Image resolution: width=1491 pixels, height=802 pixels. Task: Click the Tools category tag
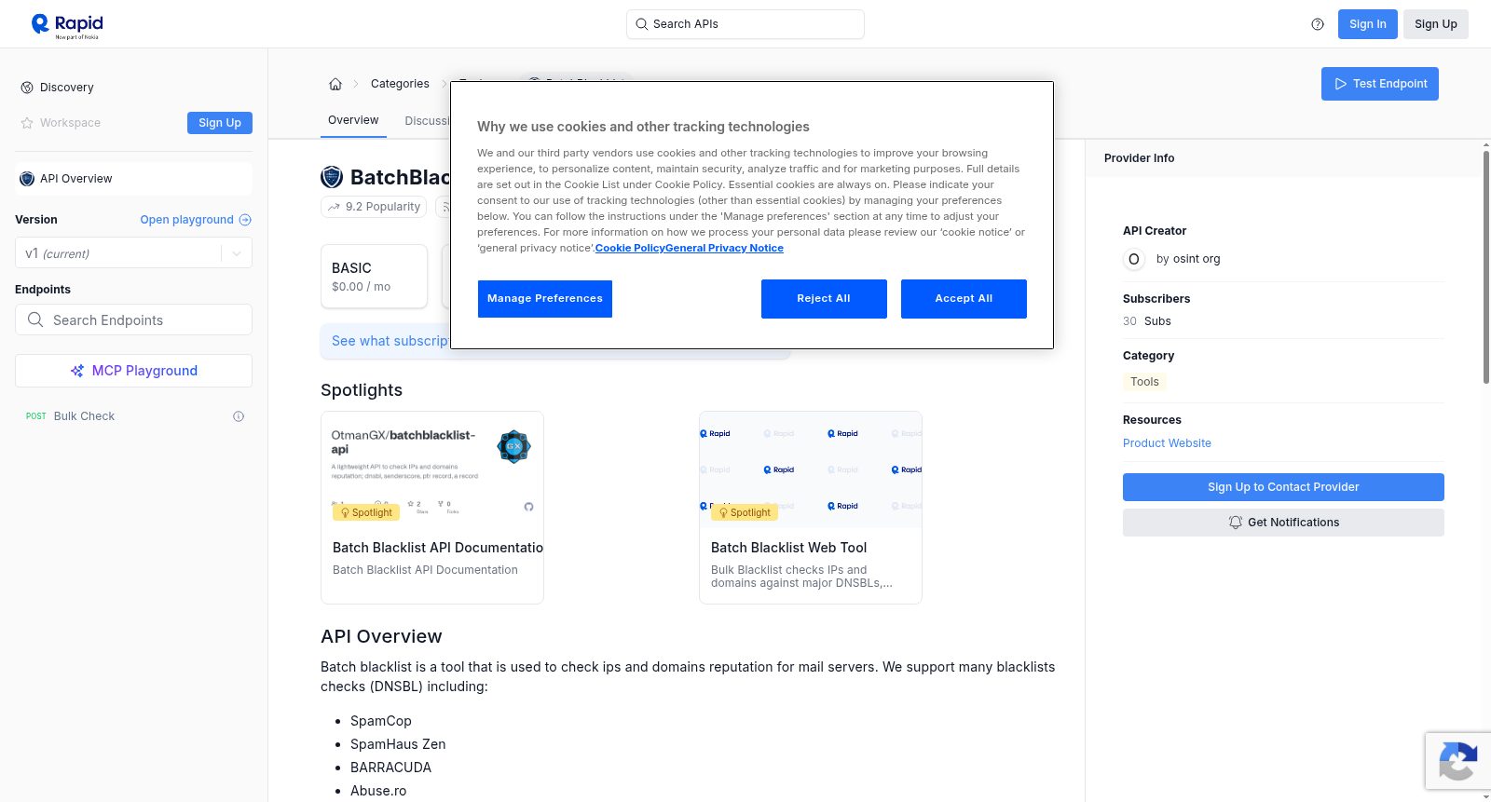pyautogui.click(x=1144, y=382)
